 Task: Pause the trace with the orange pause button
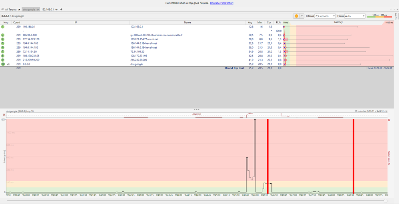click(x=296, y=16)
